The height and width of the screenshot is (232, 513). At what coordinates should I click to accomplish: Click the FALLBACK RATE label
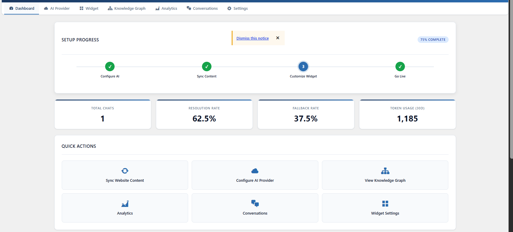[x=306, y=108]
